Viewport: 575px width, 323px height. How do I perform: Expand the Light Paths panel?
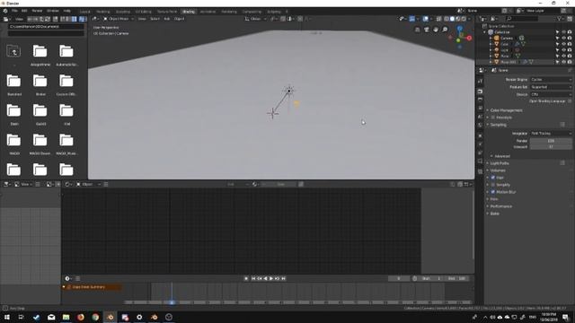tap(500, 163)
